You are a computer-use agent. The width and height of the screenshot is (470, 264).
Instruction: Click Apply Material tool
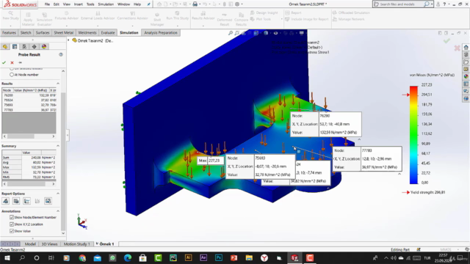tap(28, 20)
